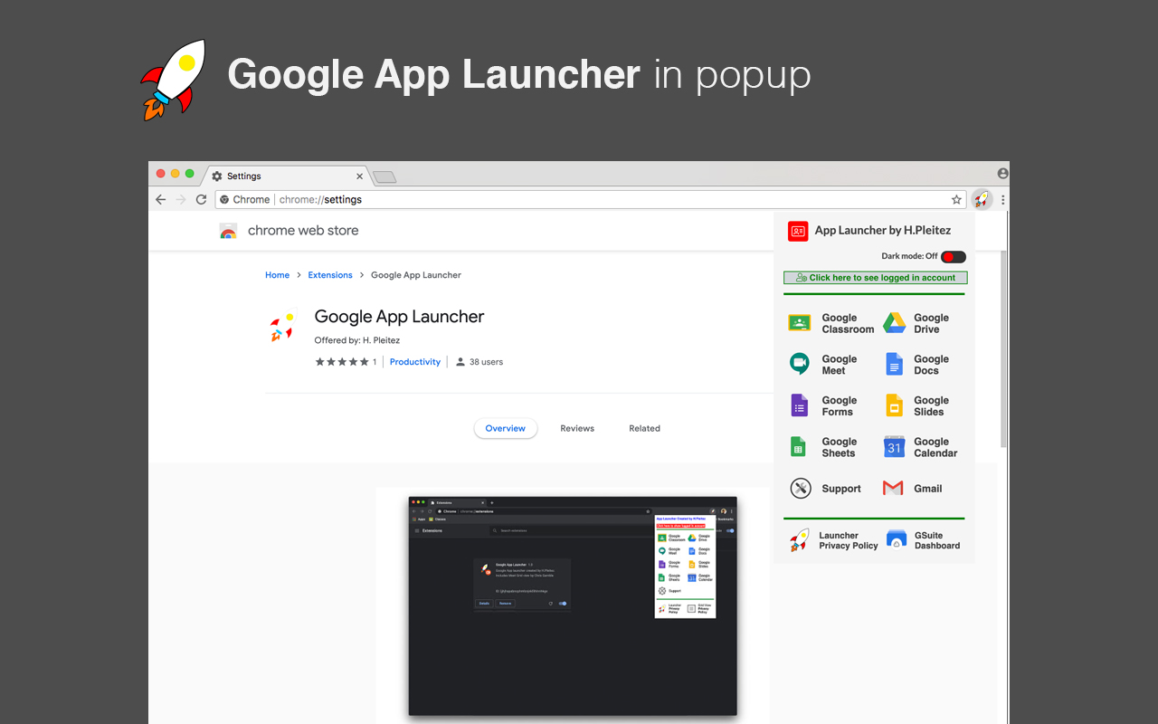Switch to the Reviews tab
Screen dimensions: 1158x724
click(x=577, y=428)
